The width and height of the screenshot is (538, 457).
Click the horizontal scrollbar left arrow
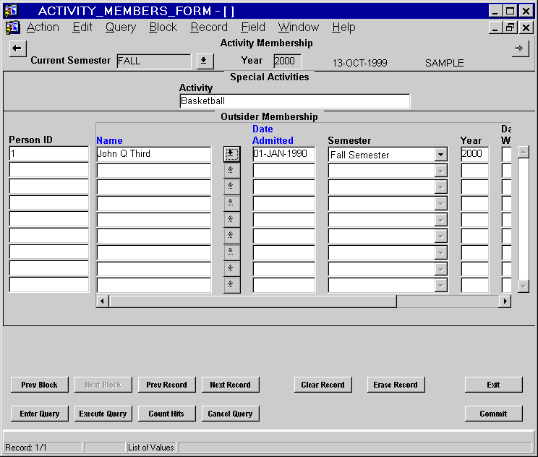pos(102,302)
